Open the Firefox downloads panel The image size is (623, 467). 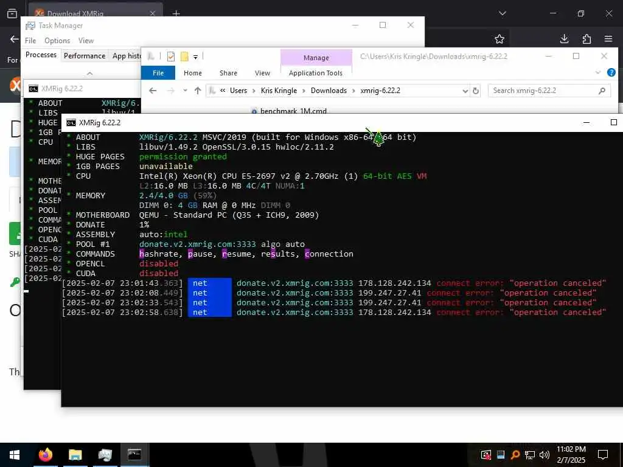click(x=564, y=39)
